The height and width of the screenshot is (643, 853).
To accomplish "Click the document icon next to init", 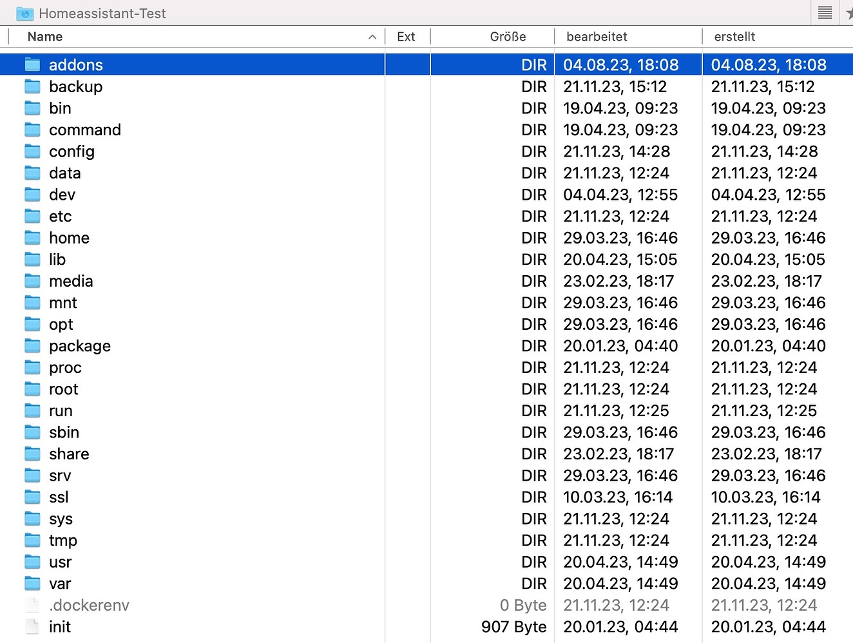I will (32, 627).
